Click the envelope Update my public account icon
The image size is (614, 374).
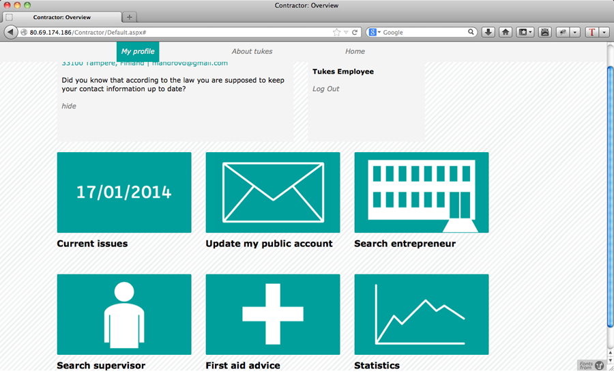click(x=273, y=192)
